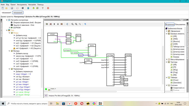The width and height of the screenshot is (189, 106).
Task: Save the project with the floppy icon
Action: (12, 8)
